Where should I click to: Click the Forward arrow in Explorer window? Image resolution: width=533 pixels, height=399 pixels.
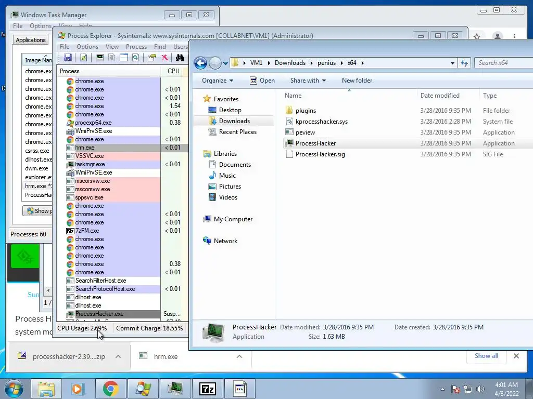(215, 63)
